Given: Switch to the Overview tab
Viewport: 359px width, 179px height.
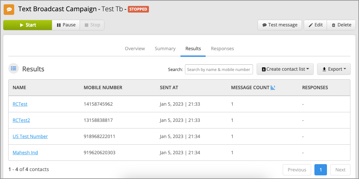Looking at the screenshot, I should pos(135,49).
